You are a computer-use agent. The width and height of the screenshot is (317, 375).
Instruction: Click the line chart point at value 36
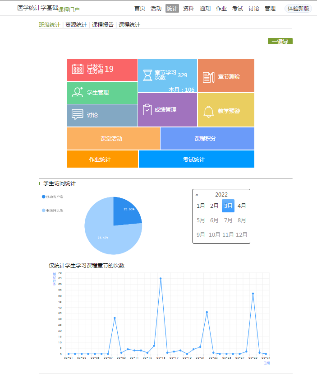pyautogui.click(x=207, y=312)
